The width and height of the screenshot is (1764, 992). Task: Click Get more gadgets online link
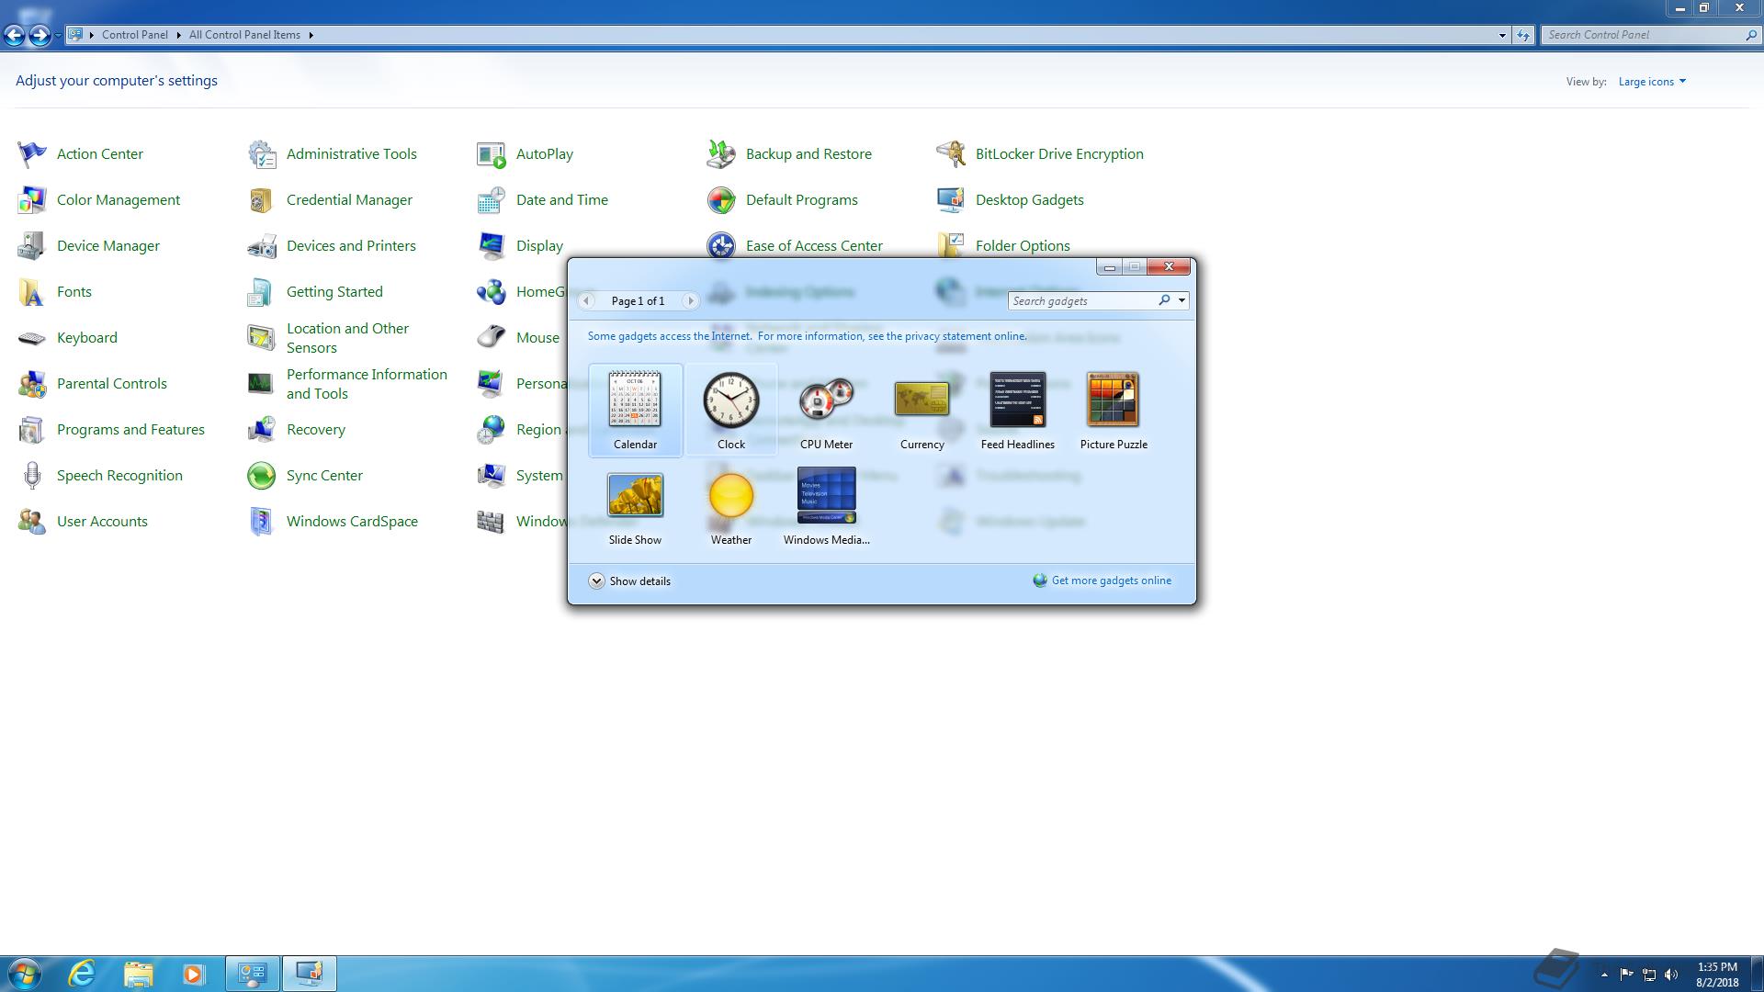[x=1111, y=581]
